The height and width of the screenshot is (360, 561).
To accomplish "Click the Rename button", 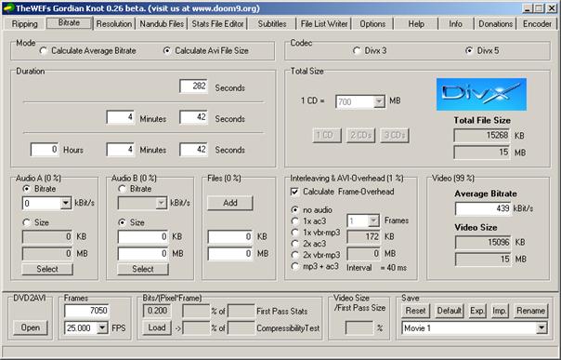I will point(530,311).
